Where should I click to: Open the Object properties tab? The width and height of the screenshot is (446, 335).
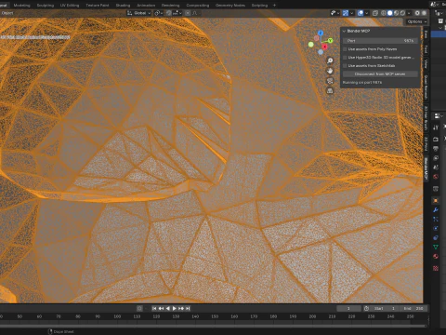click(436, 201)
